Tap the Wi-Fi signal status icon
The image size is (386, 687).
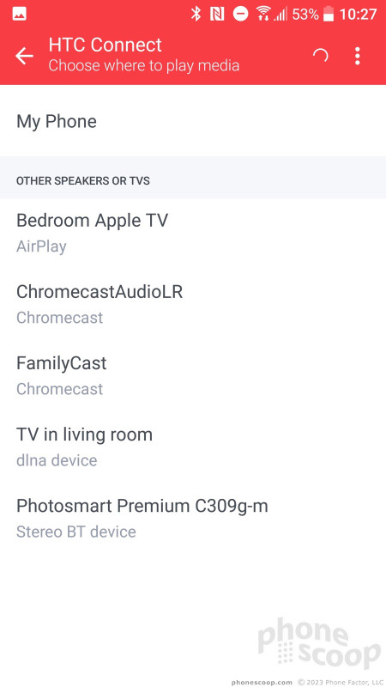263,14
